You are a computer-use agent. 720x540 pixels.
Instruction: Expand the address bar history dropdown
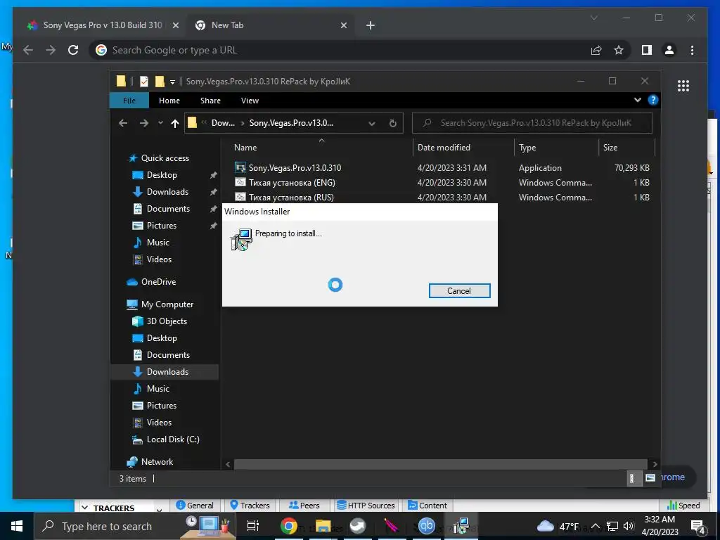(x=372, y=124)
